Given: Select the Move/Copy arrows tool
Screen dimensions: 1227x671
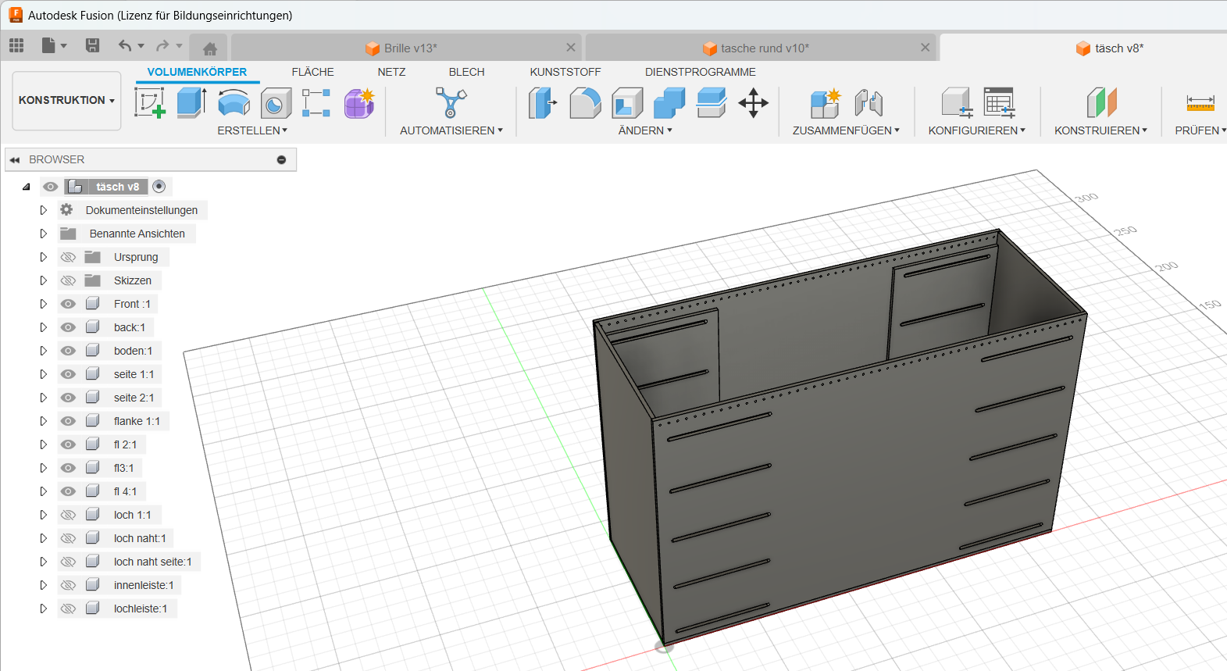Looking at the screenshot, I should click(754, 102).
